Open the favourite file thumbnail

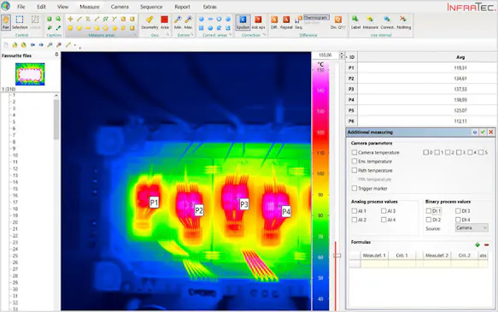click(x=30, y=74)
